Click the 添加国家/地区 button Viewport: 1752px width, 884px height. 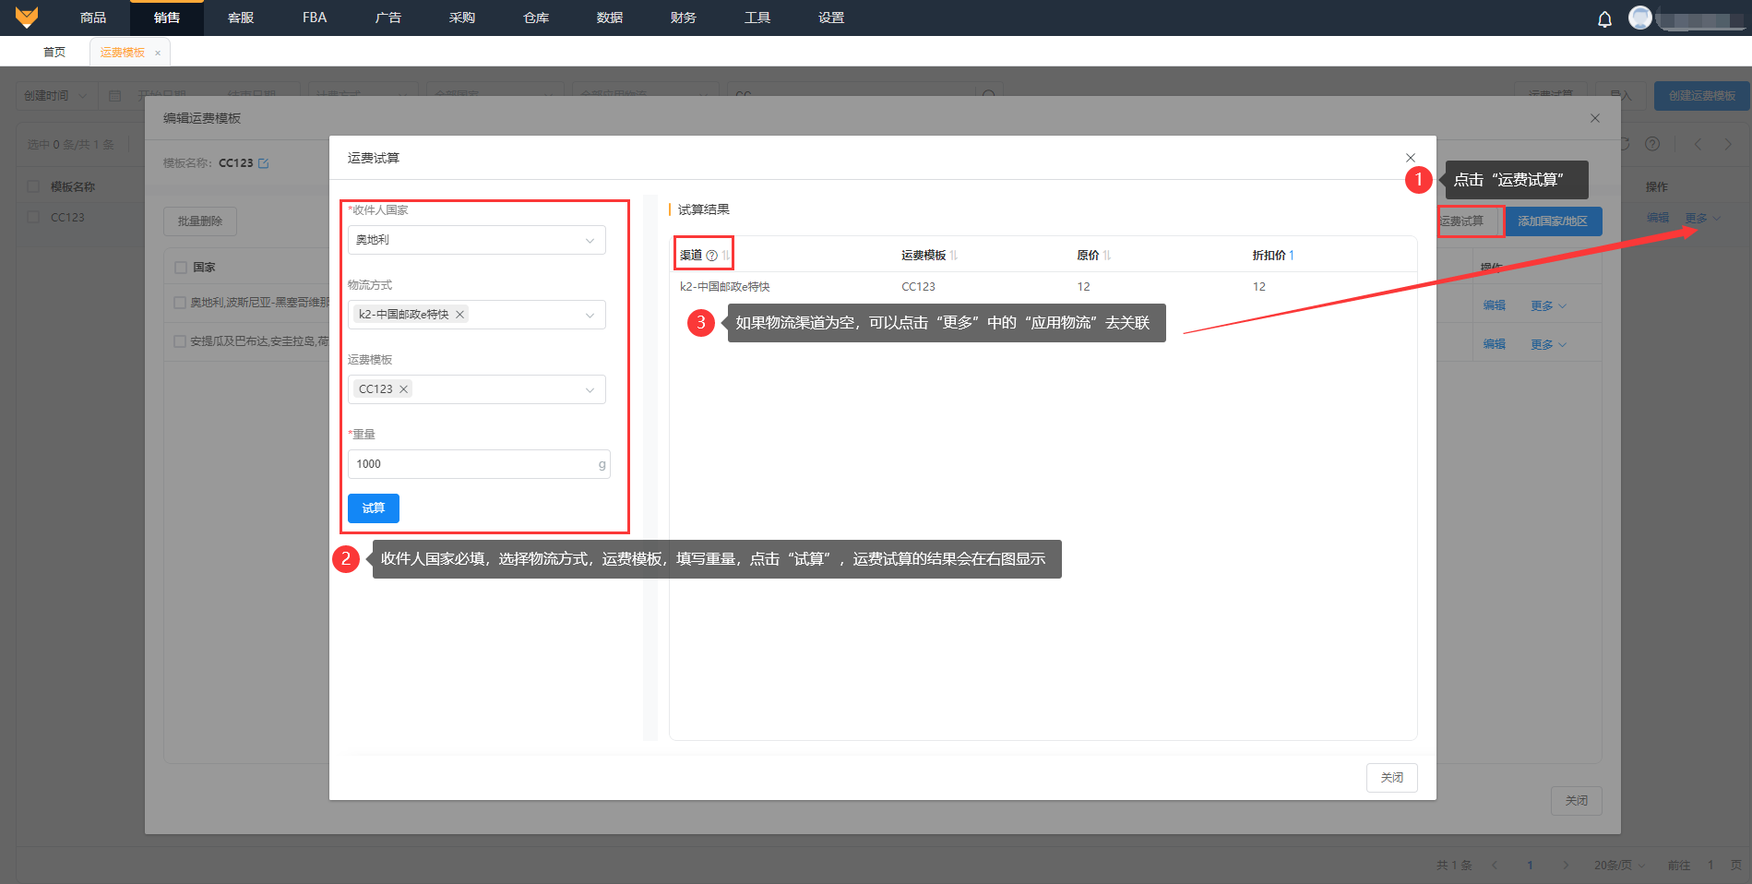coord(1553,221)
